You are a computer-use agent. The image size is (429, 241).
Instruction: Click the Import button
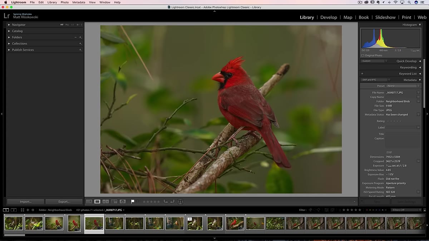(x=25, y=201)
